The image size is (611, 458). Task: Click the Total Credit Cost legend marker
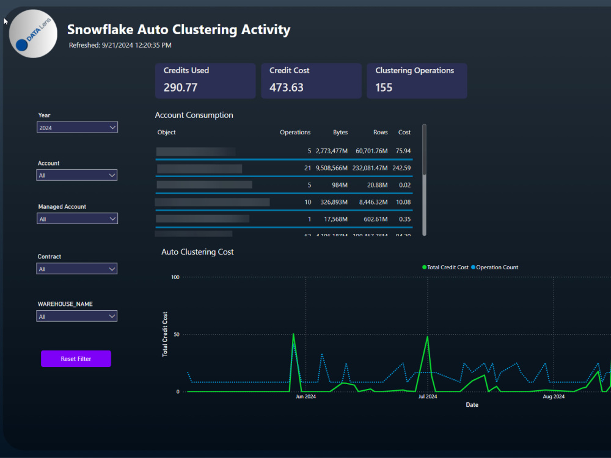pos(425,267)
